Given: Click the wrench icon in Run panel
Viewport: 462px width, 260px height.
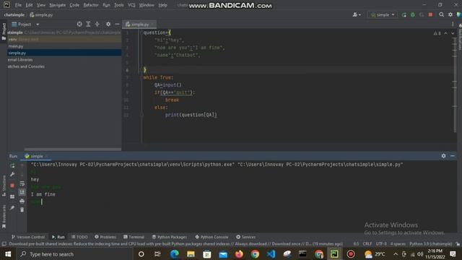Looking at the screenshot, I should pos(12,175).
